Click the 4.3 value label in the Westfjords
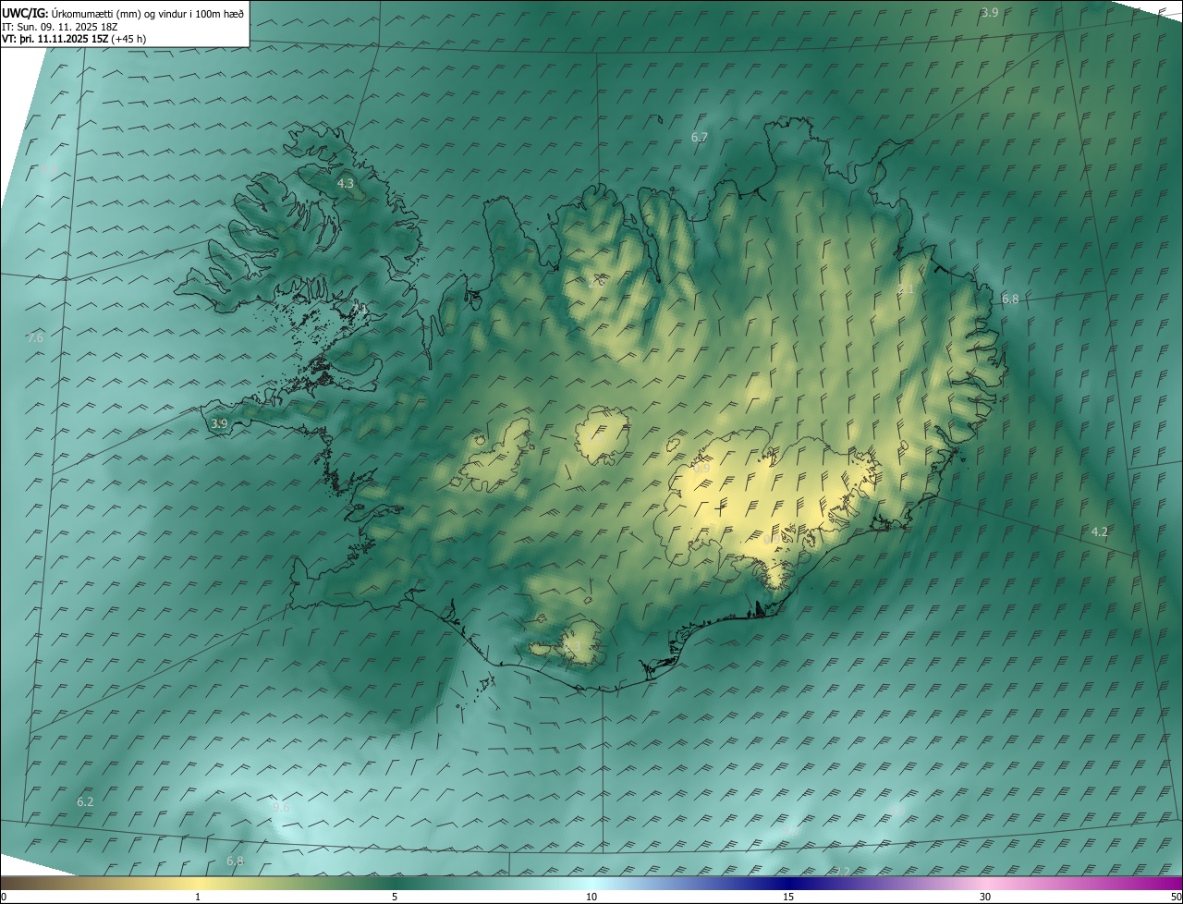Screen dimensions: 1183x904 point(345,184)
